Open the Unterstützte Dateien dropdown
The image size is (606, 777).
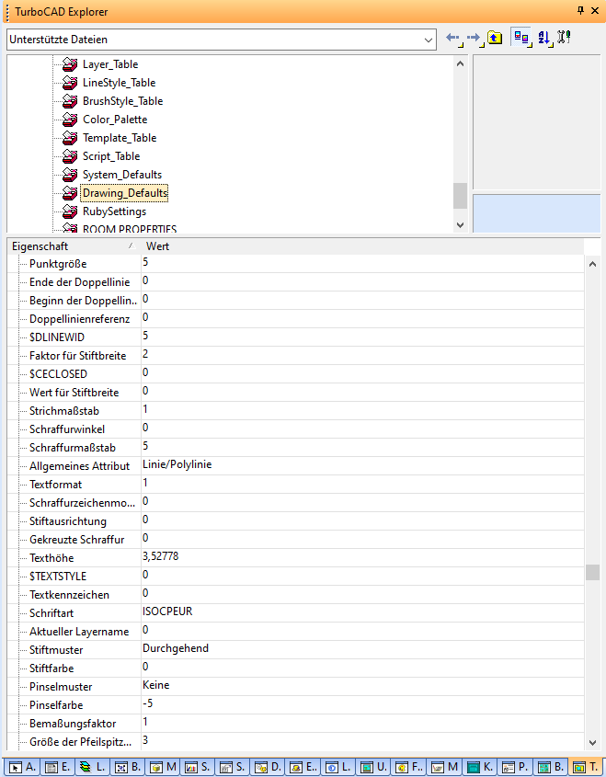click(429, 40)
